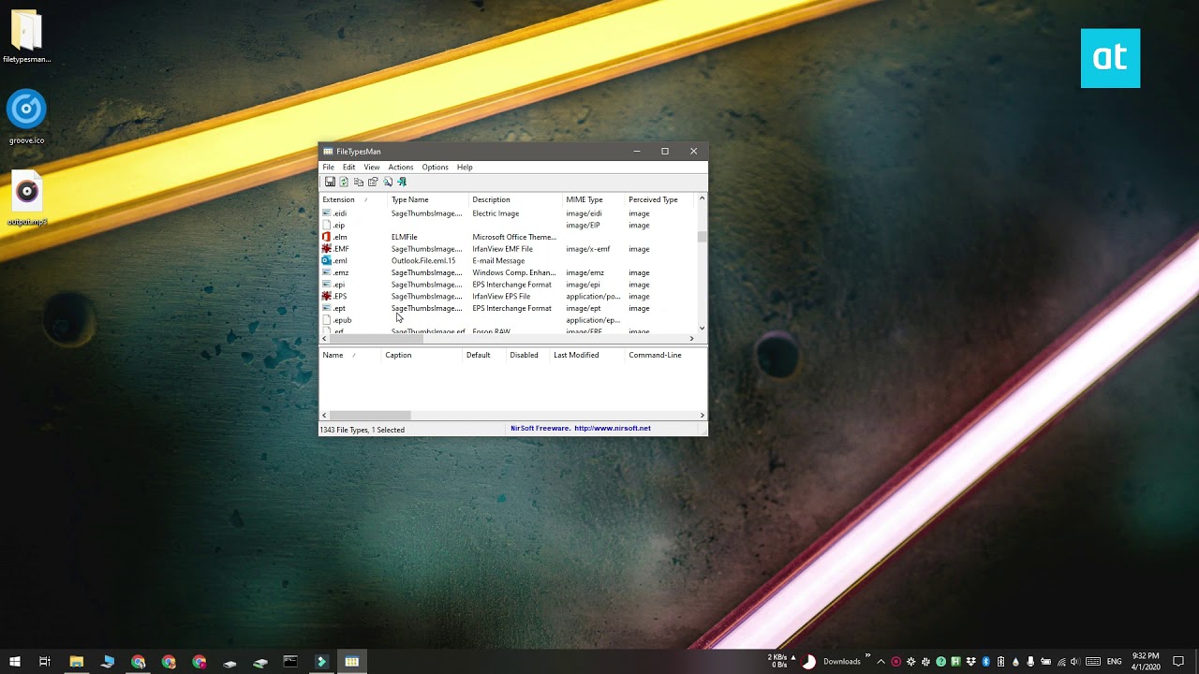Open the File menu
This screenshot has height=674, width=1199.
tap(329, 167)
